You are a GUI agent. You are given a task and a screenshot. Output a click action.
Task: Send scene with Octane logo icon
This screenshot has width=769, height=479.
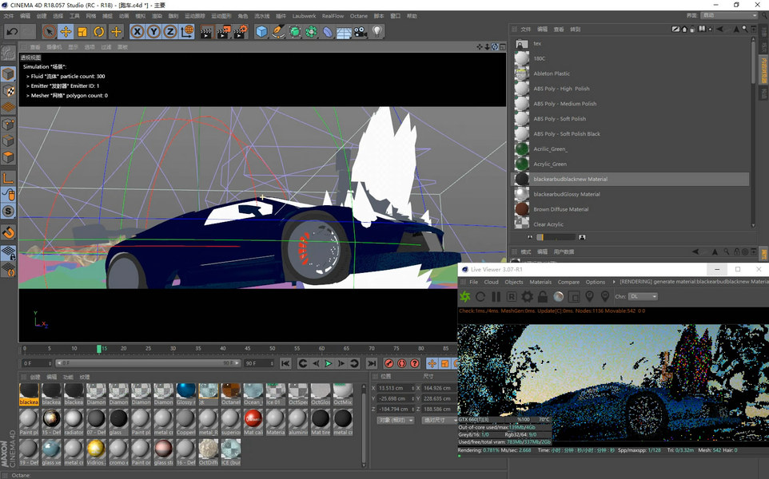pos(465,297)
